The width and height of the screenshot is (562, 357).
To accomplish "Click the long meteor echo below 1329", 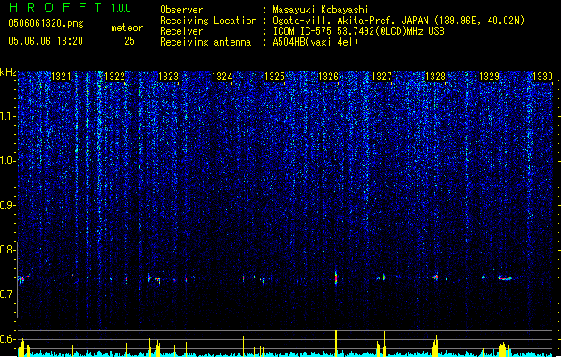I will pos(505,278).
